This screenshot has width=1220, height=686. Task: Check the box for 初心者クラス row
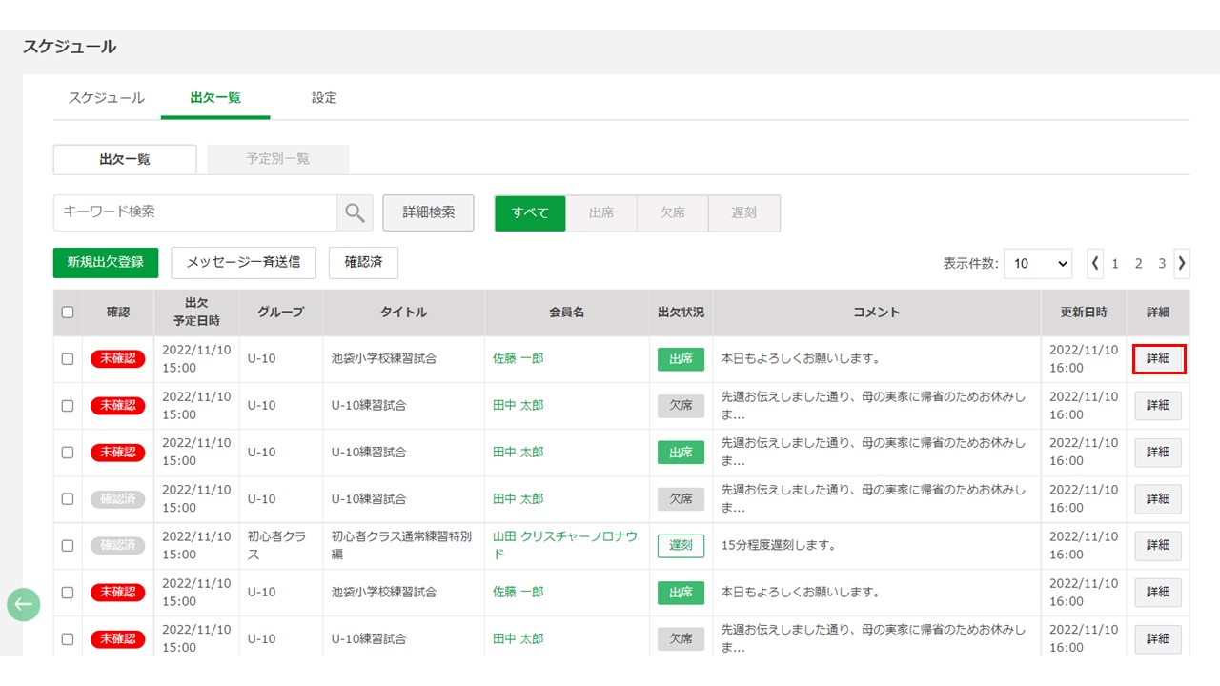click(x=68, y=546)
